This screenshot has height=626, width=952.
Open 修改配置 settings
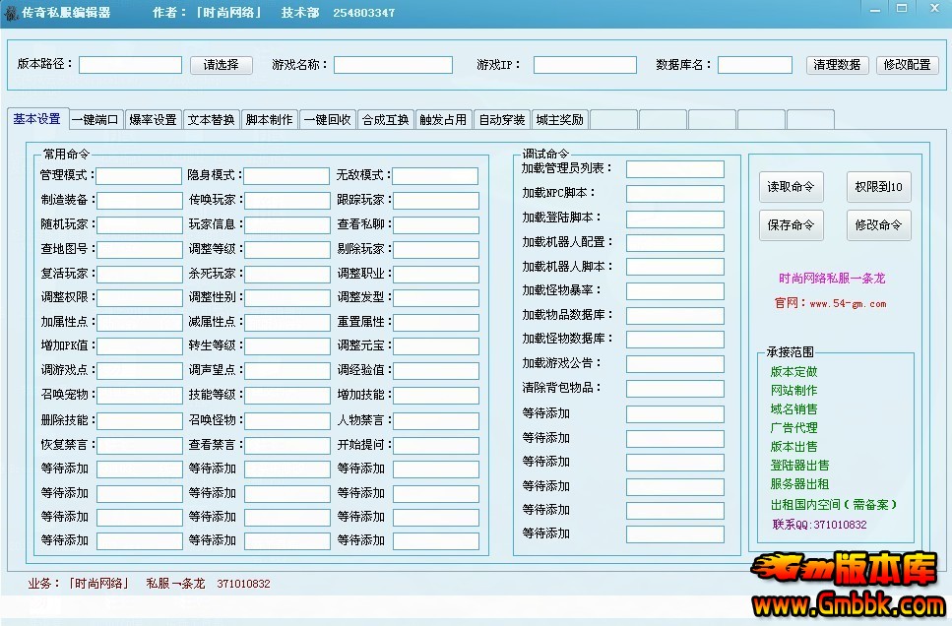tap(908, 65)
